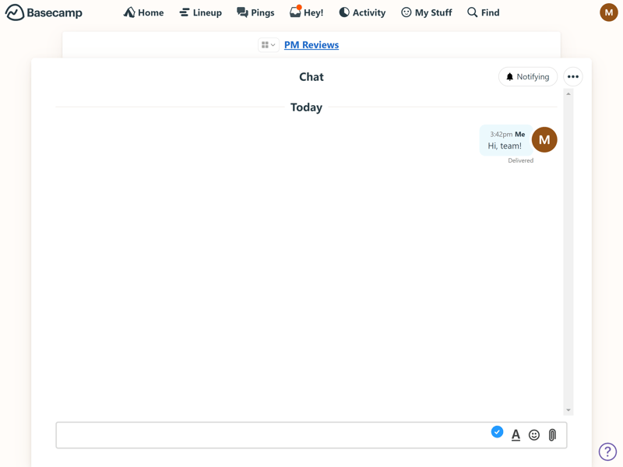This screenshot has width=623, height=467.
Task: Open the emoji picker
Action: click(x=534, y=435)
